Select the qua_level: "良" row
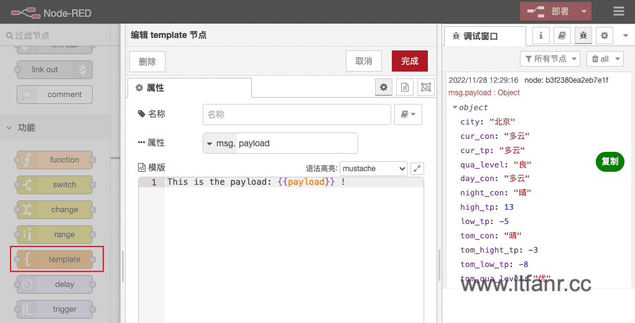Viewport: 635px width, 323px height. pos(496,164)
